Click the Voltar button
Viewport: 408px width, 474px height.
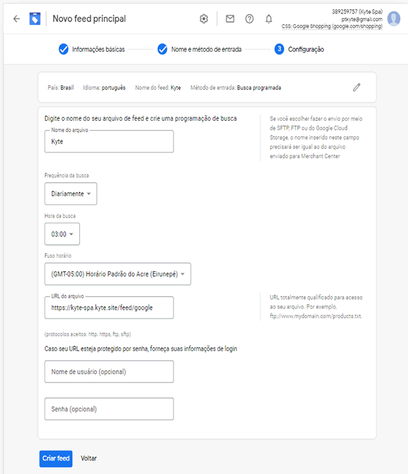[89, 459]
